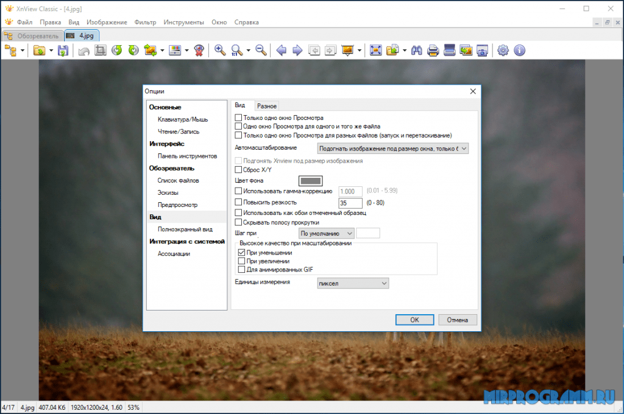Toggle the 'Сброс X/Y' checkbox
The height and width of the screenshot is (414, 624).
point(238,170)
